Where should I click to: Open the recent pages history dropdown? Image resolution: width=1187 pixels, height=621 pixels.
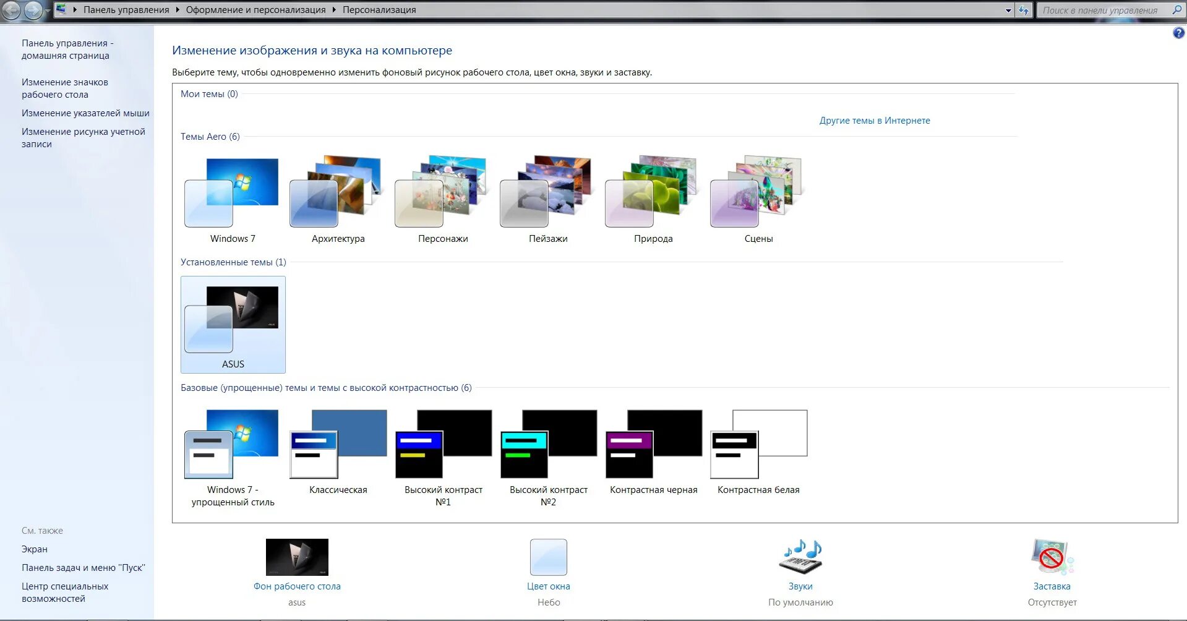[x=48, y=11]
